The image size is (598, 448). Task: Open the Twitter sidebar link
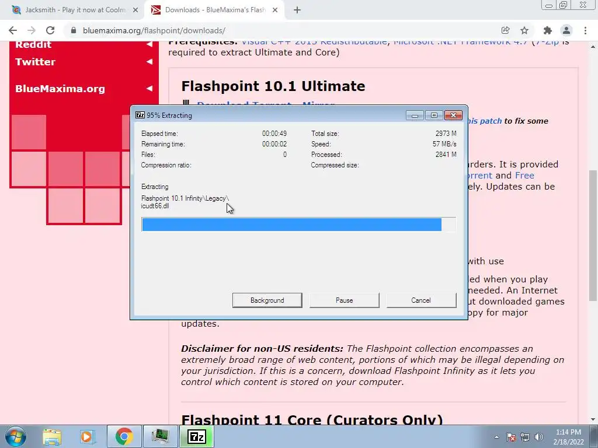(35, 62)
